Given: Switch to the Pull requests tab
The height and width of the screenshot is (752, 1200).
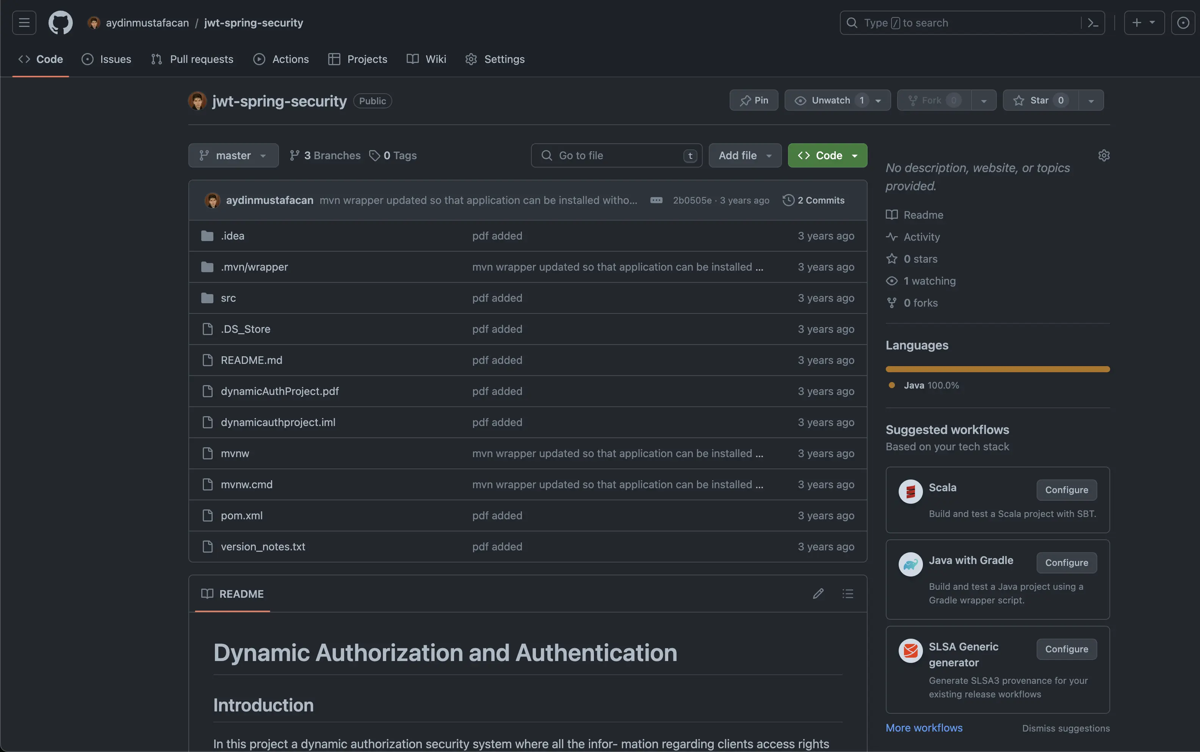Looking at the screenshot, I should (x=192, y=59).
